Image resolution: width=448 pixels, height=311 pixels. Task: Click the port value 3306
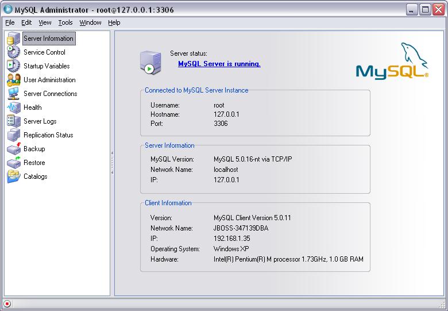pyautogui.click(x=221, y=124)
